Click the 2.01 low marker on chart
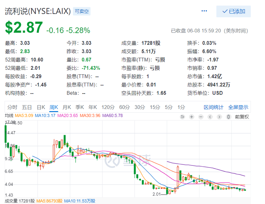Image resolution: width=265 pixels, height=204 pixels. coord(157,194)
